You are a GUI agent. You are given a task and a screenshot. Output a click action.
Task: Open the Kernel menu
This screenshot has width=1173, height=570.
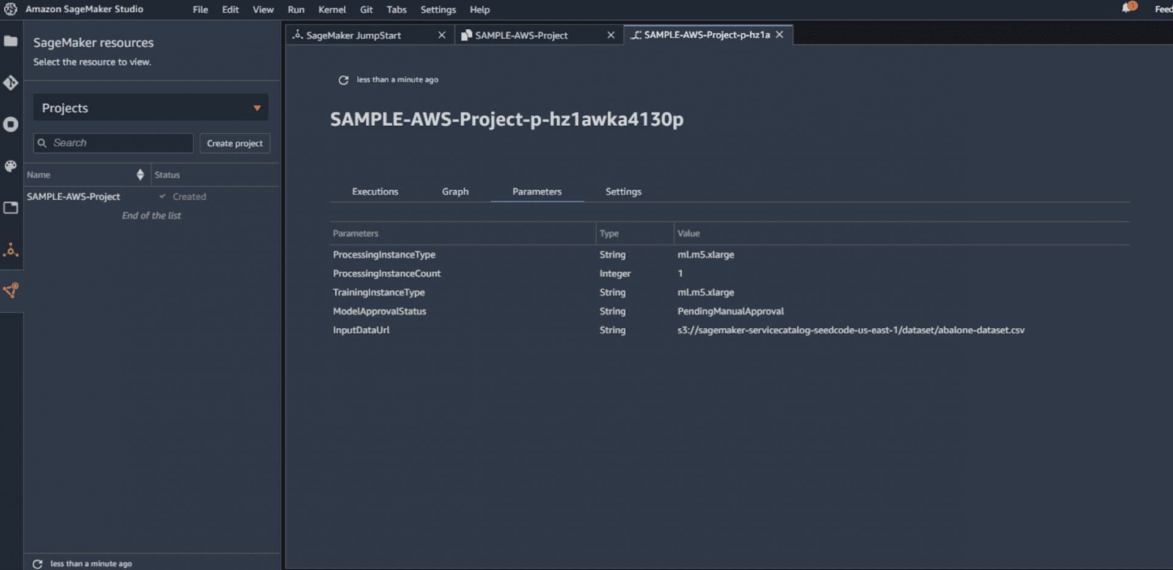pyautogui.click(x=332, y=9)
